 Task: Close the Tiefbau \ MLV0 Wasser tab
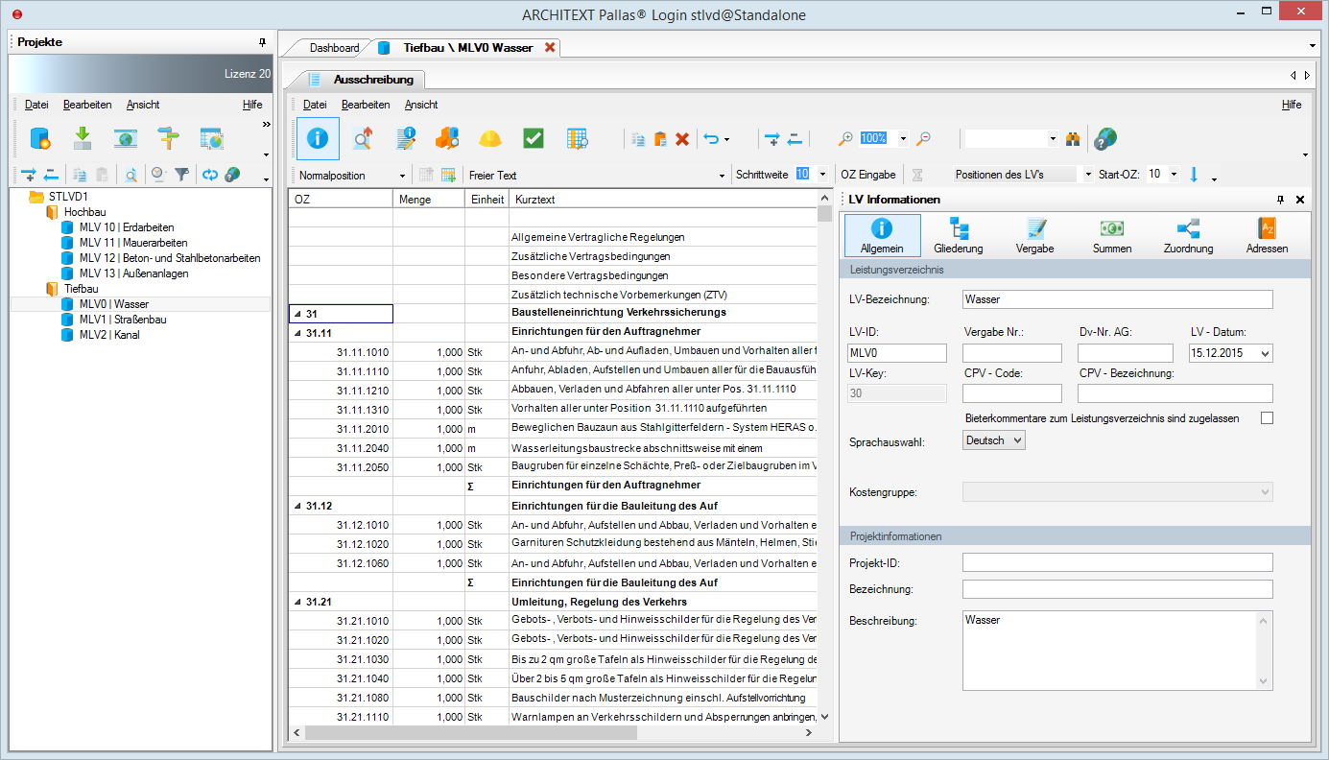coord(550,48)
